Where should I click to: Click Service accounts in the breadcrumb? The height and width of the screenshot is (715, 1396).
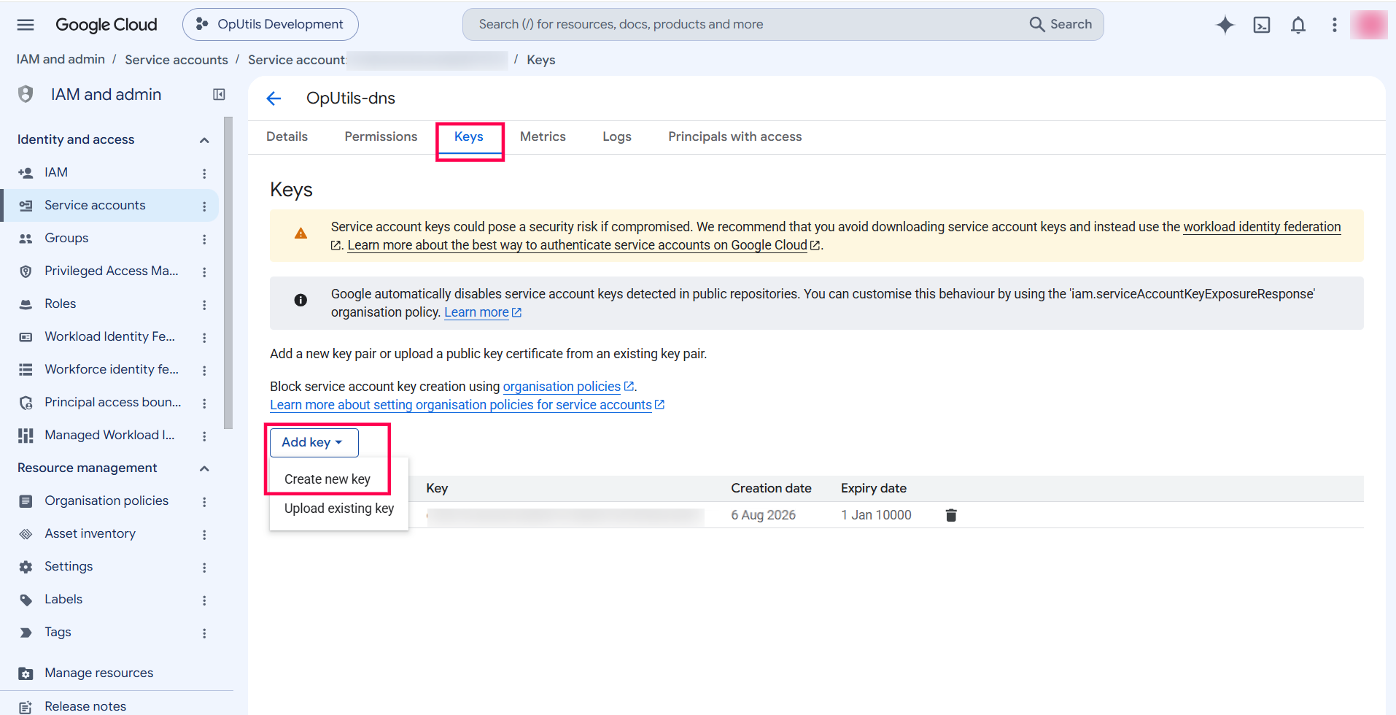(177, 60)
